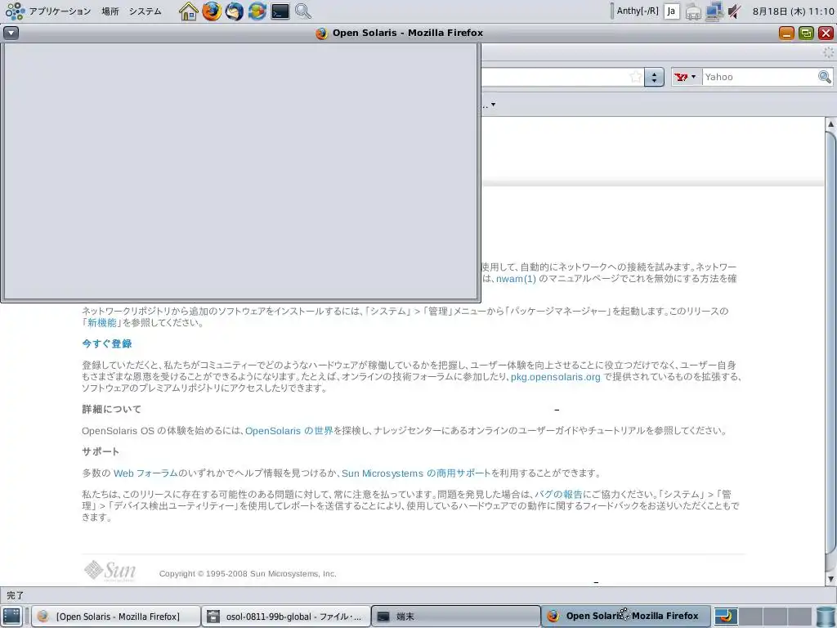This screenshot has width=837, height=628.
Task: Open the Web フォーラム link
Action: [145, 473]
